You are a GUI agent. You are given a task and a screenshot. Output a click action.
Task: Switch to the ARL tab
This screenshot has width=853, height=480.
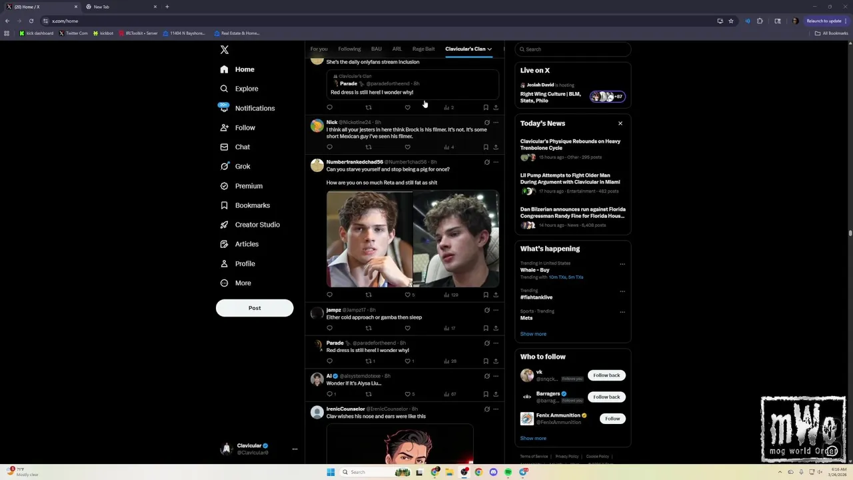397,49
